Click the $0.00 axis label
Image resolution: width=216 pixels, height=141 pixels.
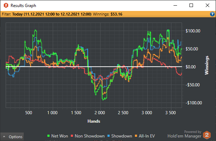coord(191,67)
